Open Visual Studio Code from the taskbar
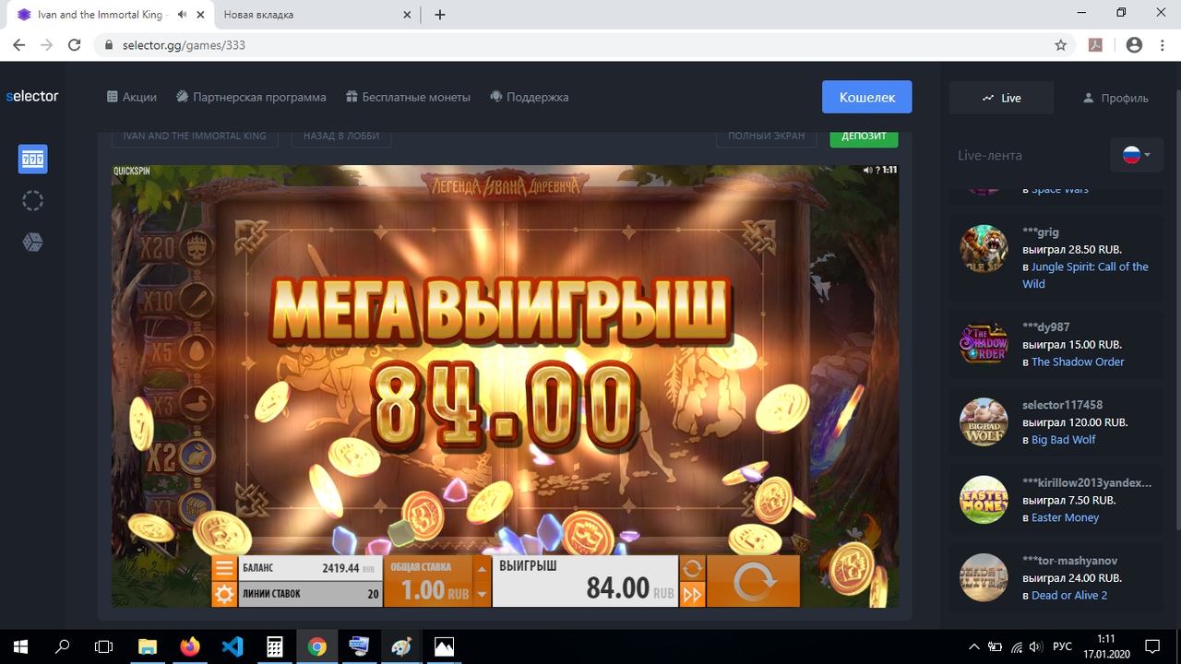 (233, 646)
